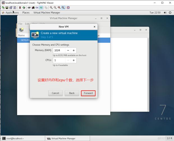Click the background window's vertical scrollbar
This screenshot has width=174, height=141.
tap(148, 74)
